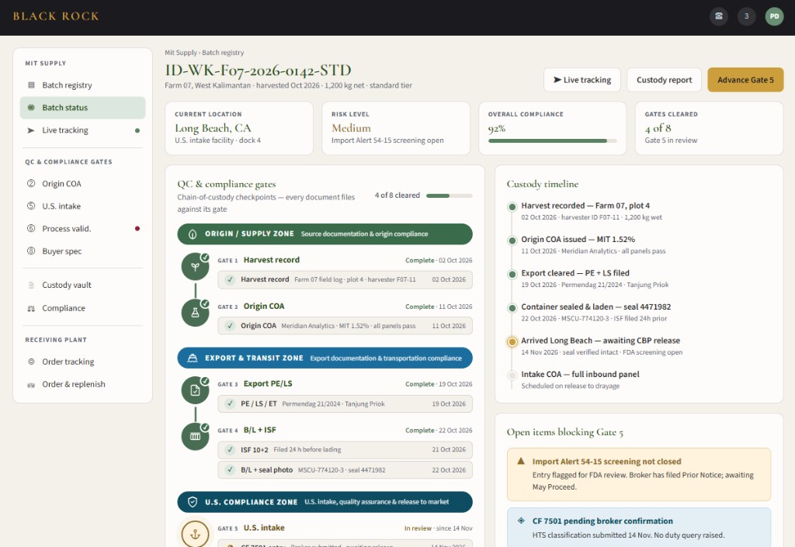
Task: Click Order tracking target icon
Action: (x=31, y=362)
